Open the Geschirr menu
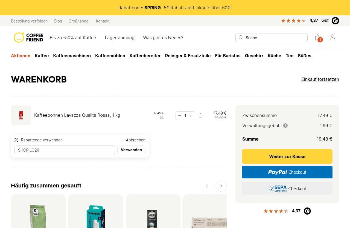 tap(254, 56)
